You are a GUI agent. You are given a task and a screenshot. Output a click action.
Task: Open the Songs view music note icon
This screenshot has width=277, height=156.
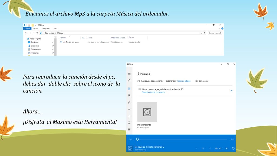point(129,102)
